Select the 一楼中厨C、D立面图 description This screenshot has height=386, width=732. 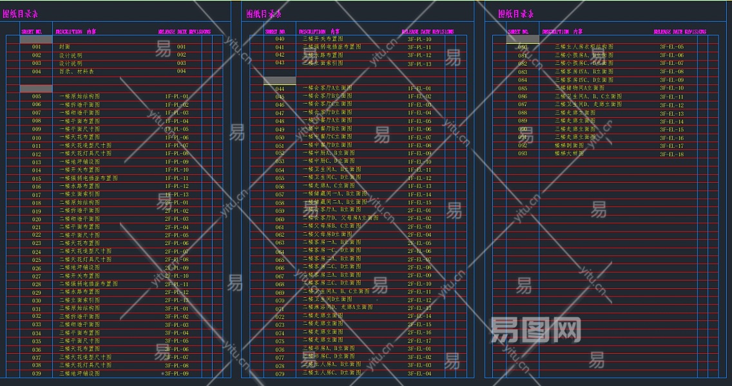pyautogui.click(x=329, y=161)
